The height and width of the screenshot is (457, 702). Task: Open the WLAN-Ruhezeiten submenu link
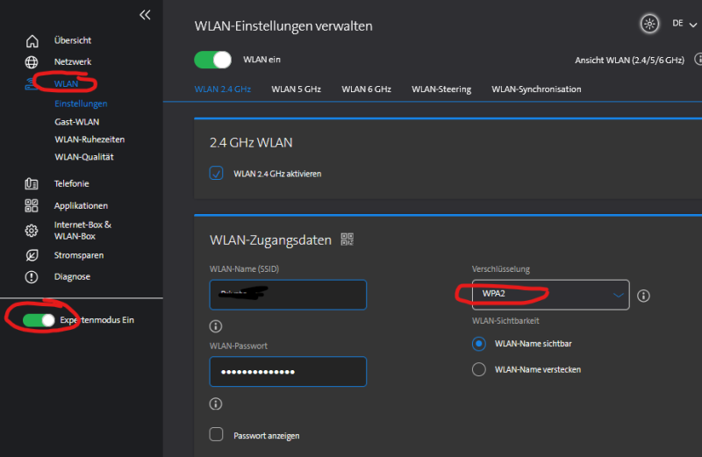pyautogui.click(x=90, y=139)
